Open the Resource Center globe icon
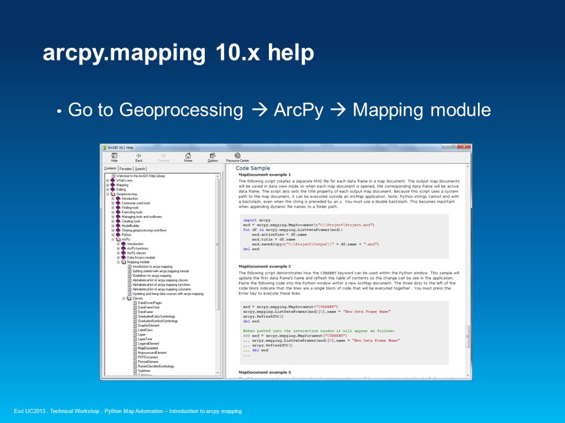 (237, 155)
